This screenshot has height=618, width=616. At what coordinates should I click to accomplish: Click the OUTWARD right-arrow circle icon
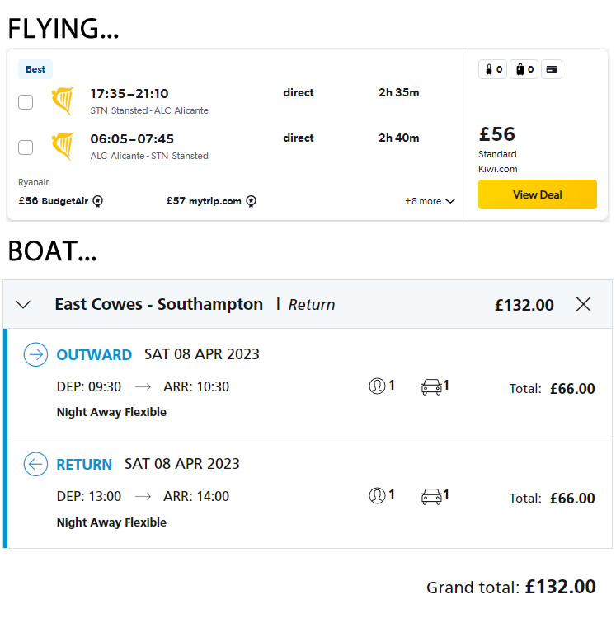click(35, 355)
